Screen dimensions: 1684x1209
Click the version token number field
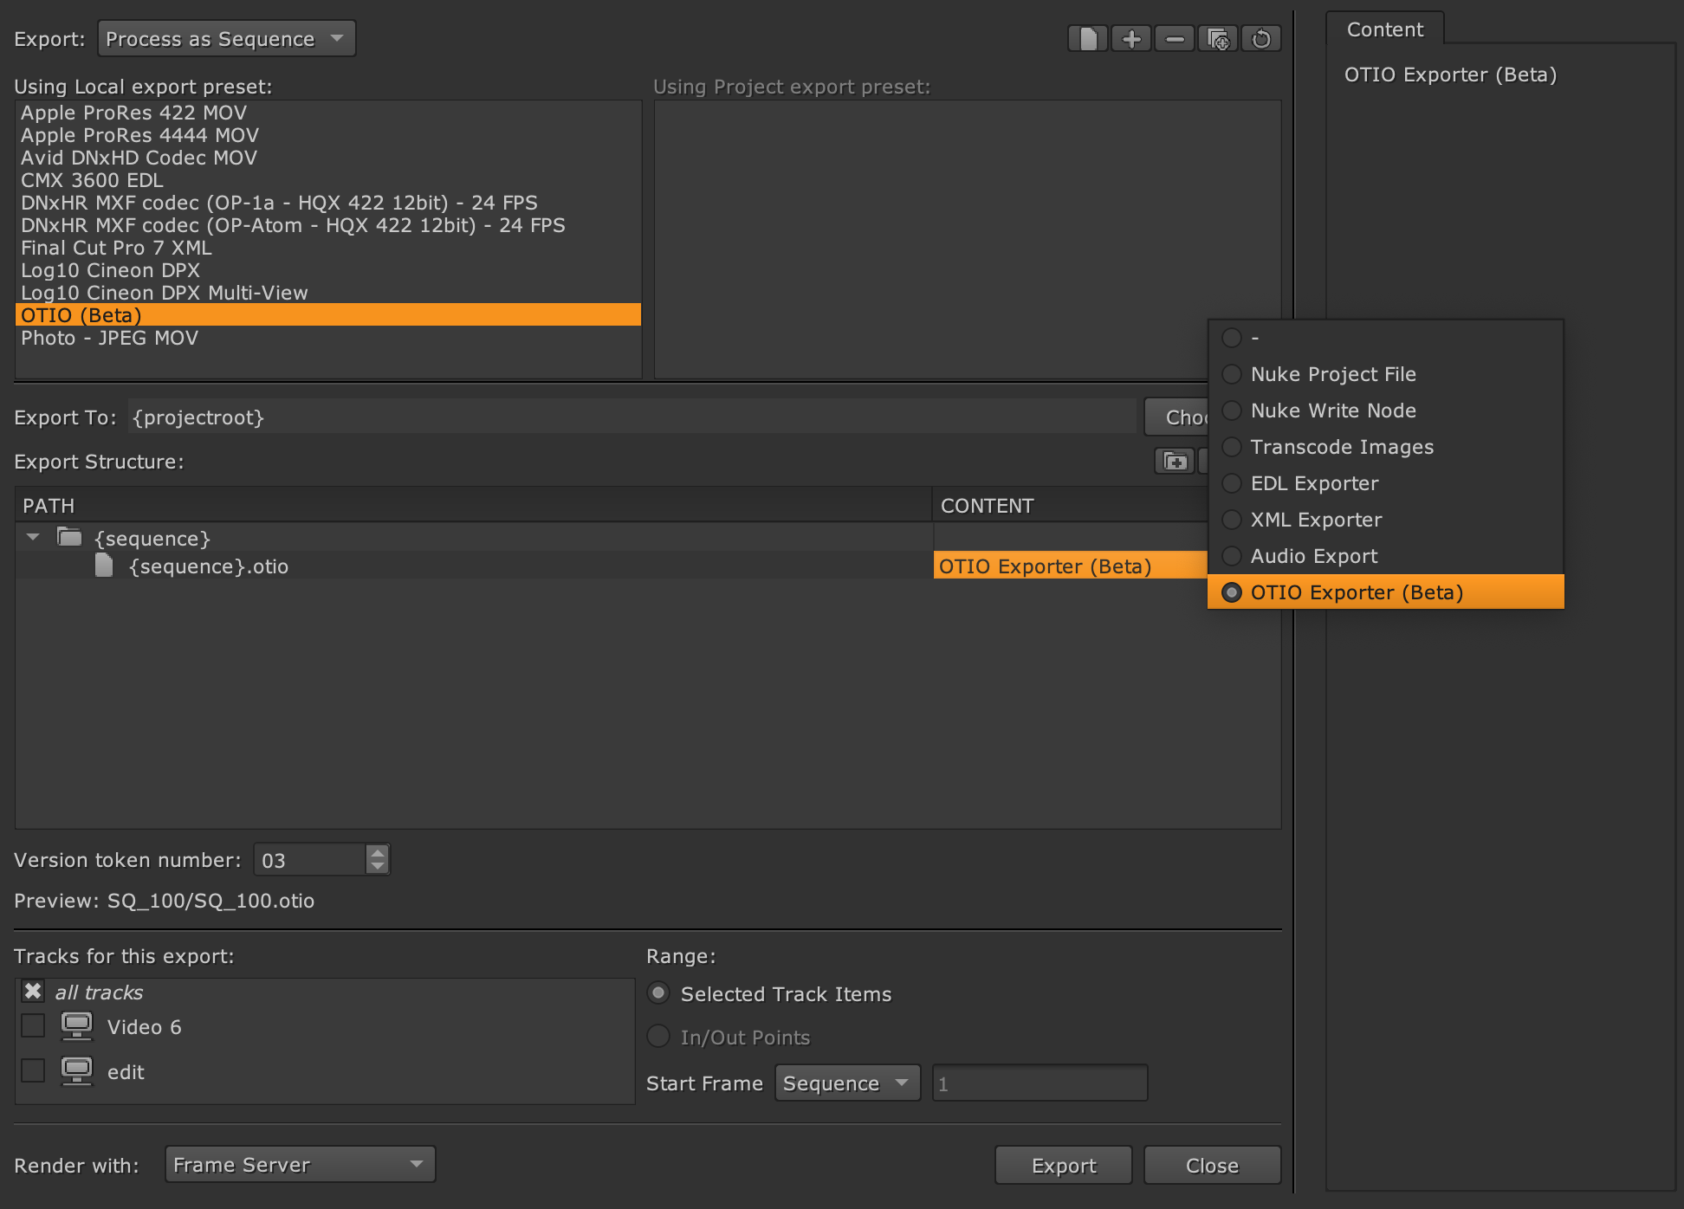pyautogui.click(x=310, y=860)
